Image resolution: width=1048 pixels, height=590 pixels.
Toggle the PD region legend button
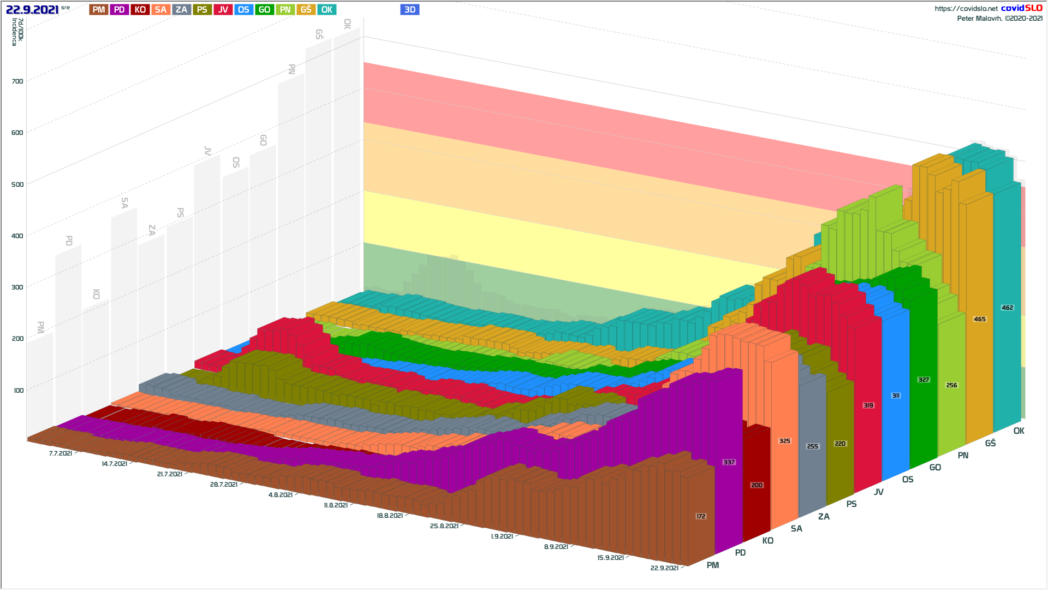119,10
